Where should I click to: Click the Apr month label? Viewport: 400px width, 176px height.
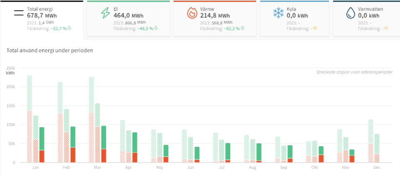[129, 168]
